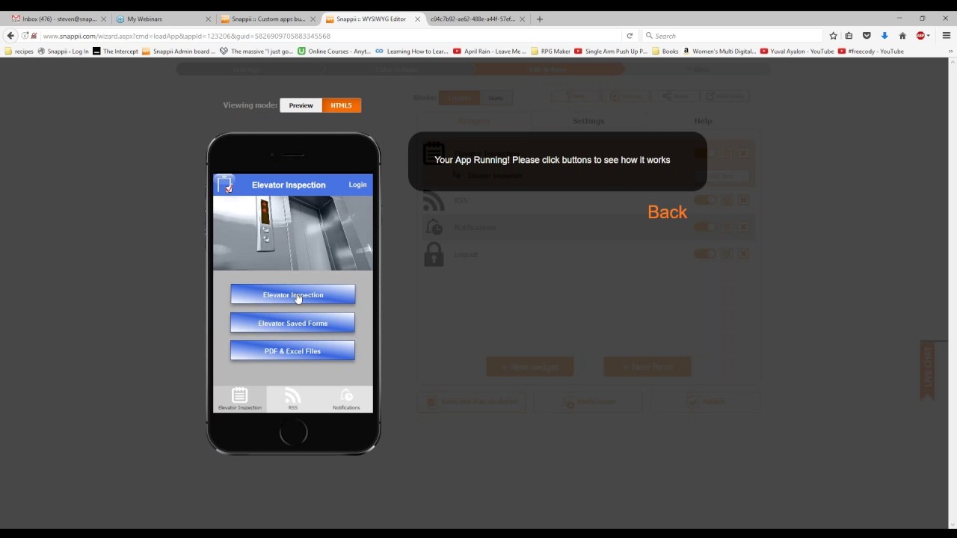Viewport: 957px width, 538px height.
Task: Delete the Notifications widget with its X icon
Action: coord(743,227)
